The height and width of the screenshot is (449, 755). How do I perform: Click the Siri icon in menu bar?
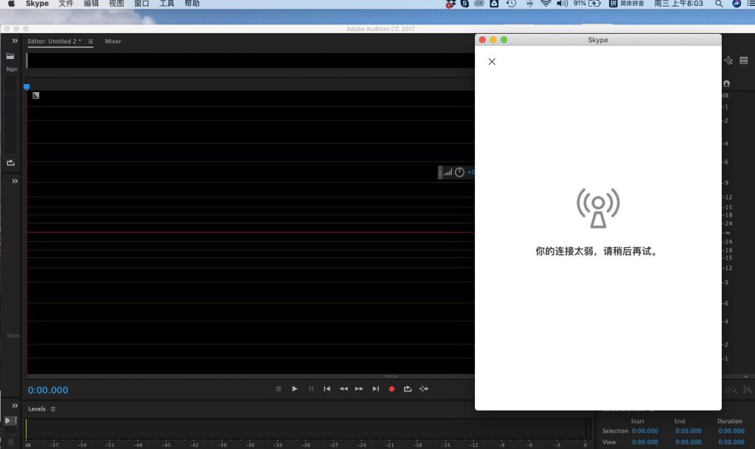737,4
